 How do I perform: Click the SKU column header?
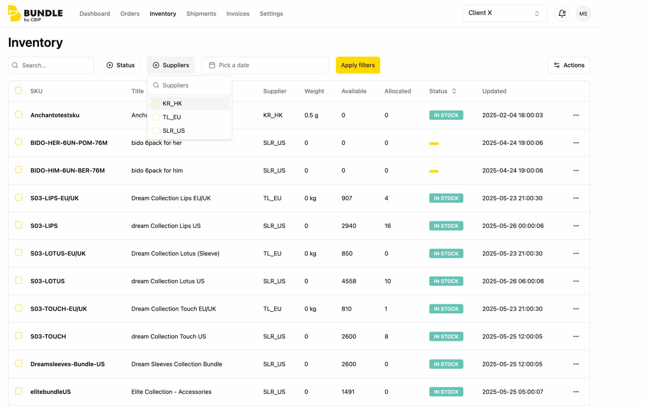coord(37,91)
